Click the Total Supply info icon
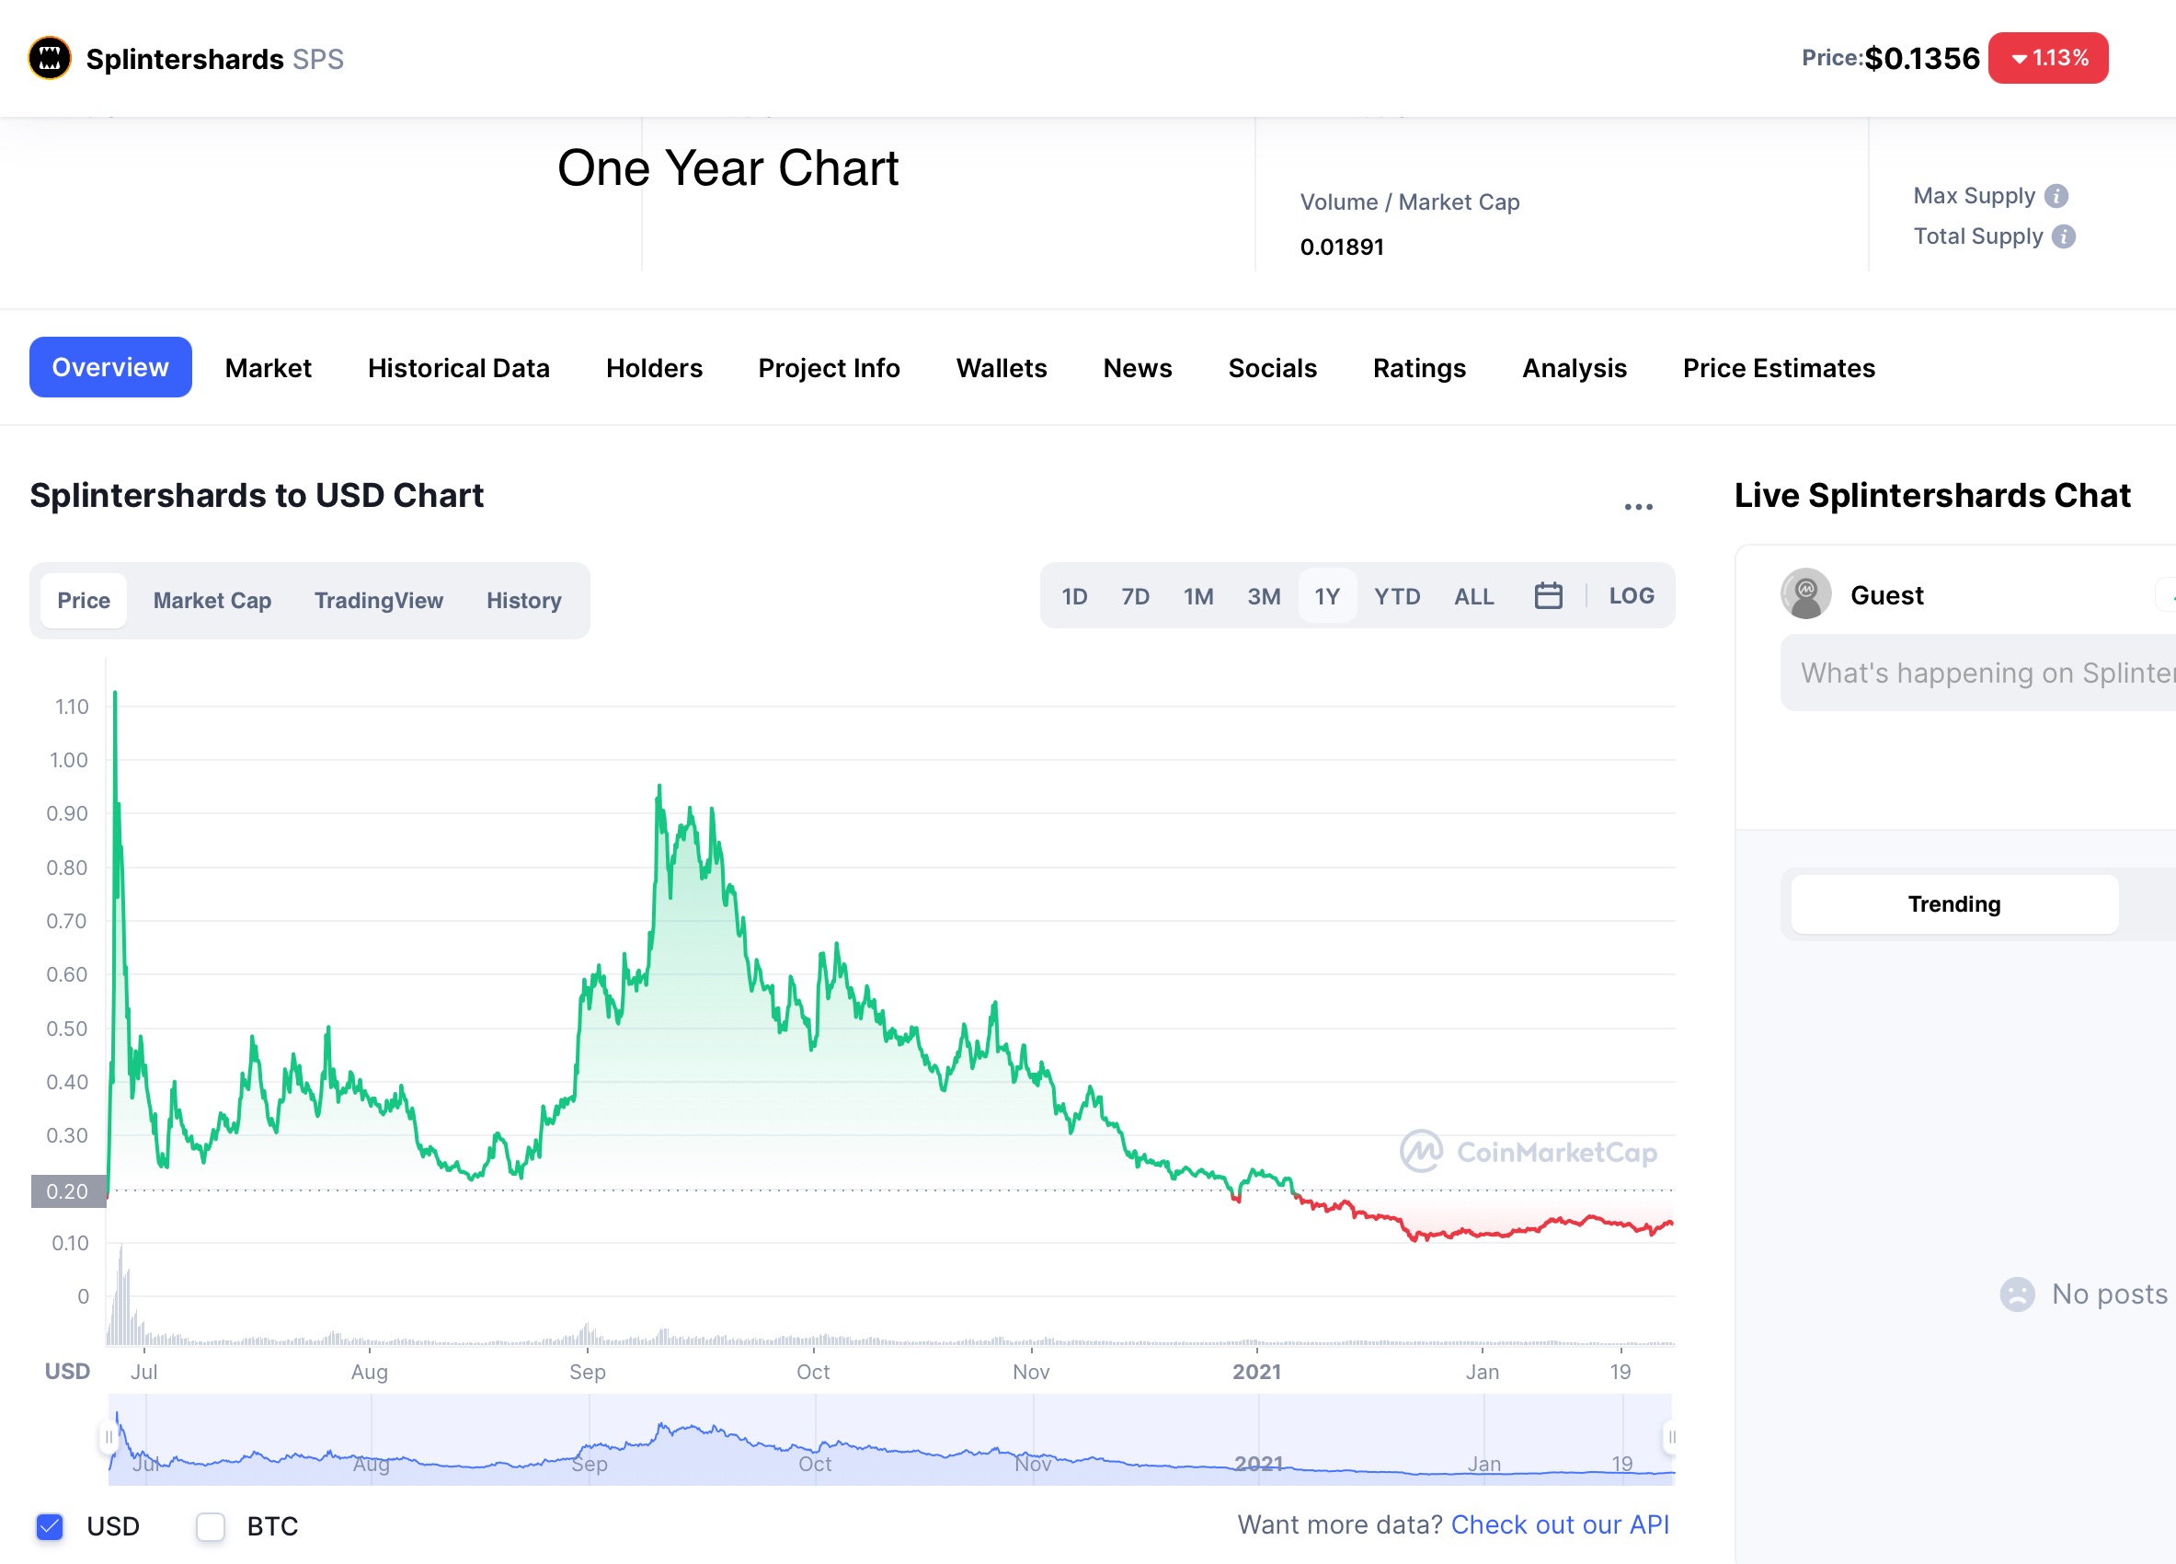 point(2064,236)
